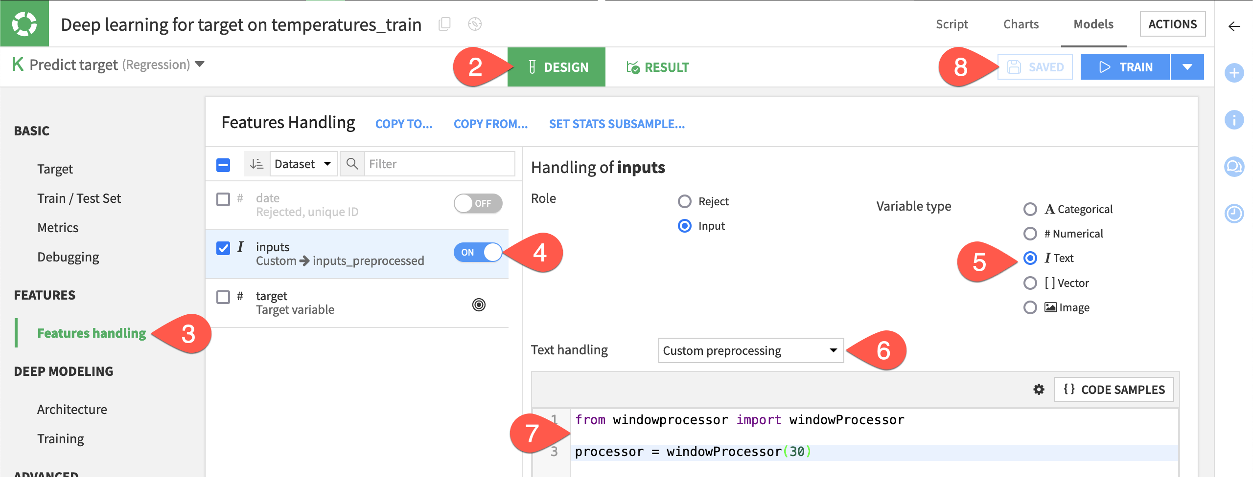The image size is (1253, 477).
Task: Switch to the Charts tab
Action: (1021, 23)
